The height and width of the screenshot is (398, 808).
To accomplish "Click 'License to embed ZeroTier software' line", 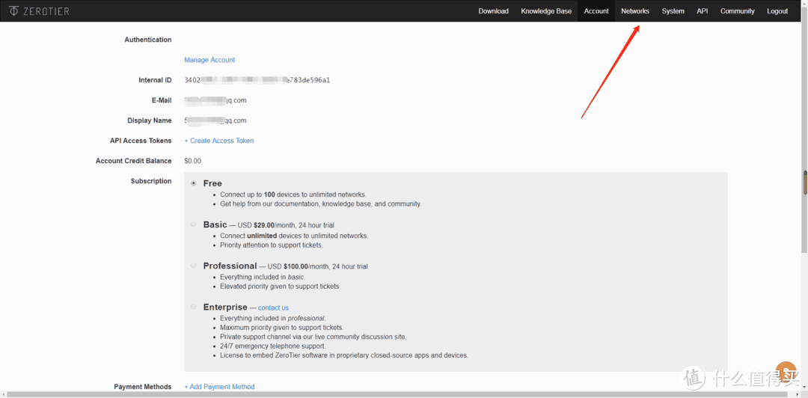I will [x=343, y=355].
